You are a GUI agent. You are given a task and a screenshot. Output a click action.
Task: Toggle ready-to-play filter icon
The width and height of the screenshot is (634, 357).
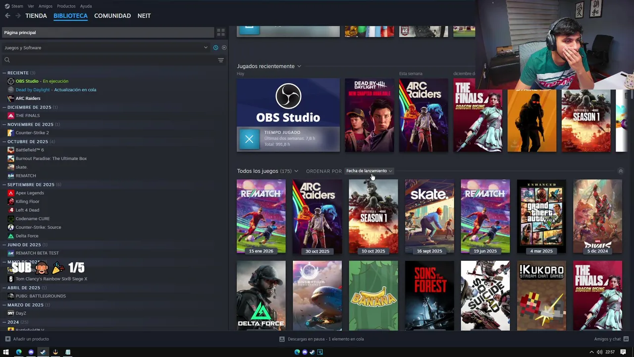click(x=224, y=48)
